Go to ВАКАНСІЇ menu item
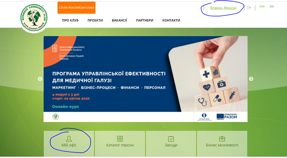 (x=120, y=20)
